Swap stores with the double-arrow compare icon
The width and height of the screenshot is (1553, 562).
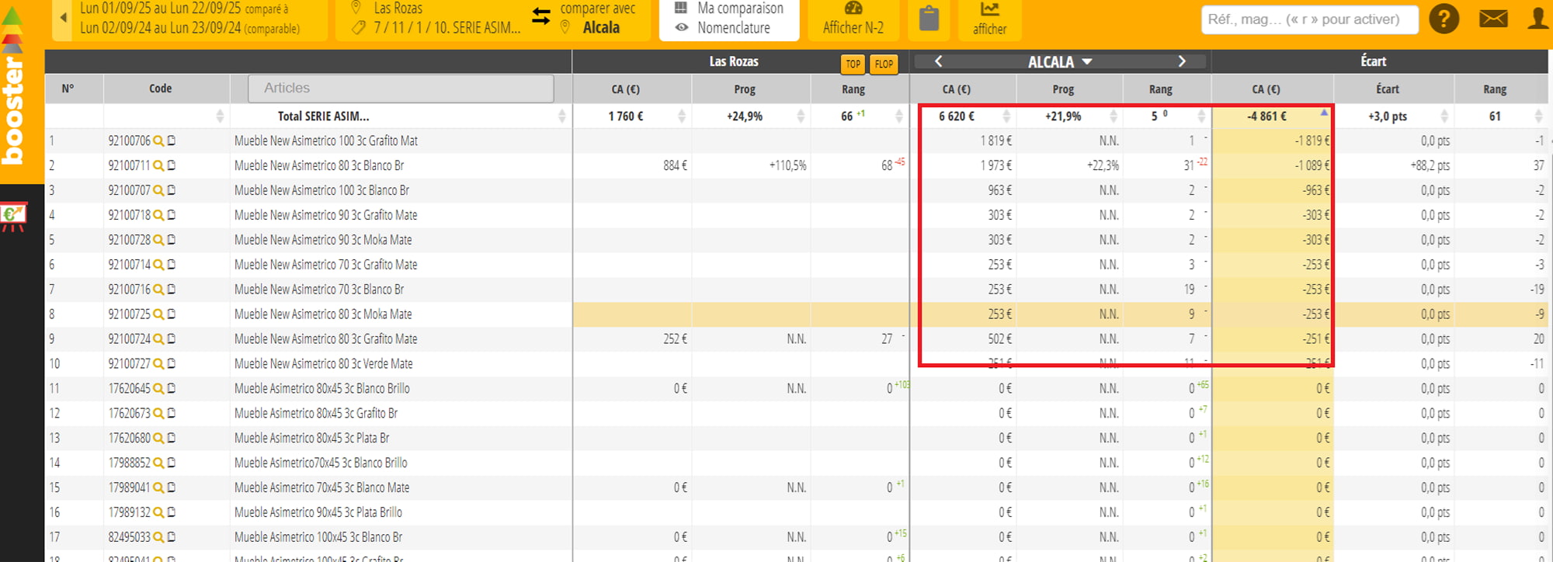(x=541, y=16)
